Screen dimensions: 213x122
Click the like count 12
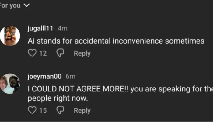click(43, 53)
